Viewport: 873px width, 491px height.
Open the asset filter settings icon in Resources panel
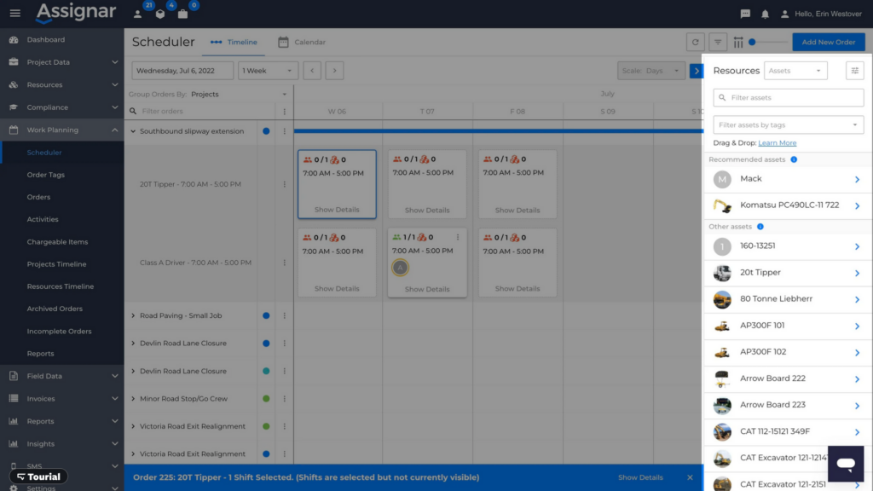[854, 70]
